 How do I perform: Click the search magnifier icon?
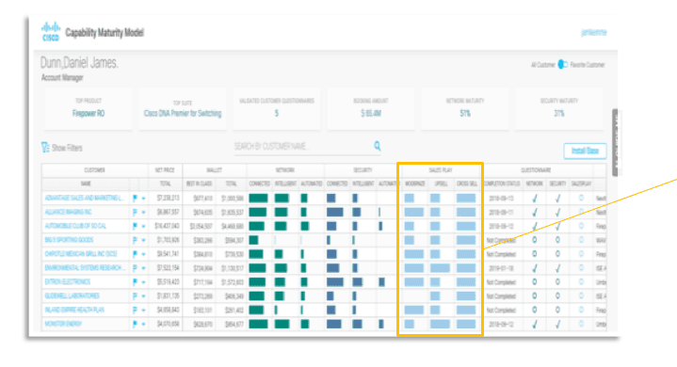tap(378, 146)
